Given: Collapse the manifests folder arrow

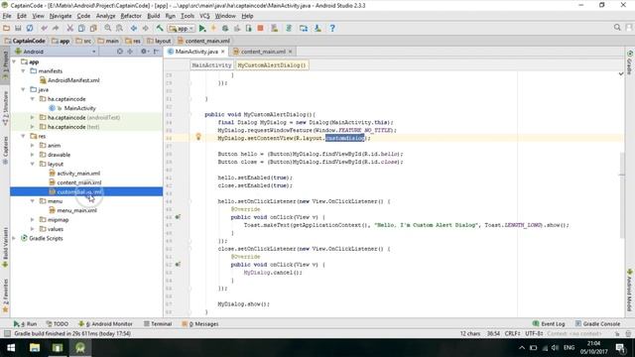Looking at the screenshot, I should [x=24, y=70].
